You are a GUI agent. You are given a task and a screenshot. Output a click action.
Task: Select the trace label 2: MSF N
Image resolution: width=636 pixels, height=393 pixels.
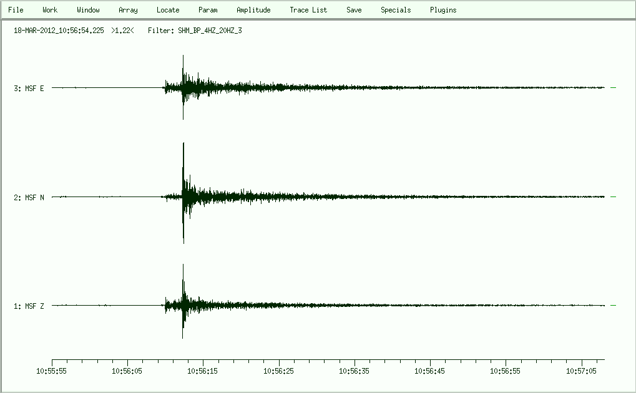click(x=29, y=198)
